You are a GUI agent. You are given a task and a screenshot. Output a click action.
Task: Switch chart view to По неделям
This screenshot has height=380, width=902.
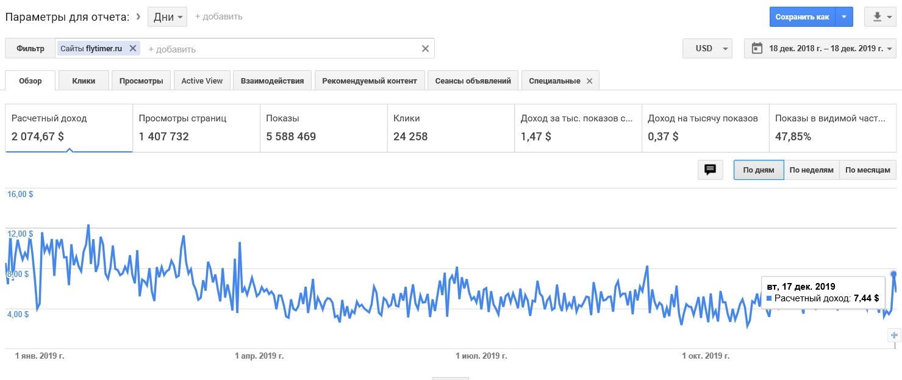(811, 170)
